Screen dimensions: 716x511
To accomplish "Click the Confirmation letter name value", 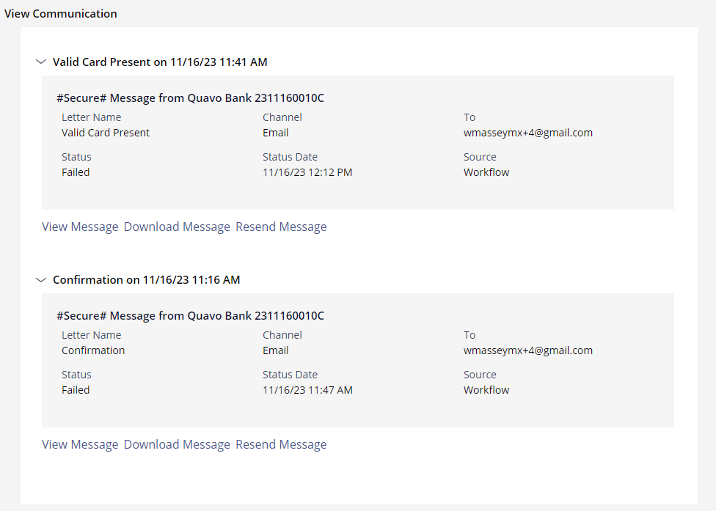I will pyautogui.click(x=93, y=350).
